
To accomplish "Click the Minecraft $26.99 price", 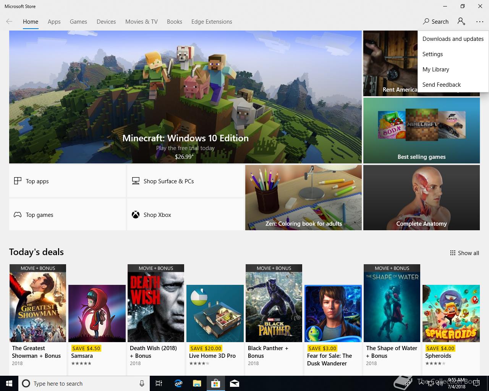I will point(184,157).
